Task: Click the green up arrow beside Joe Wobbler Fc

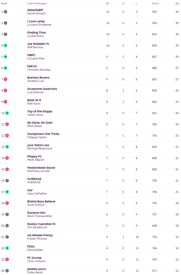Action: tap(5, 45)
